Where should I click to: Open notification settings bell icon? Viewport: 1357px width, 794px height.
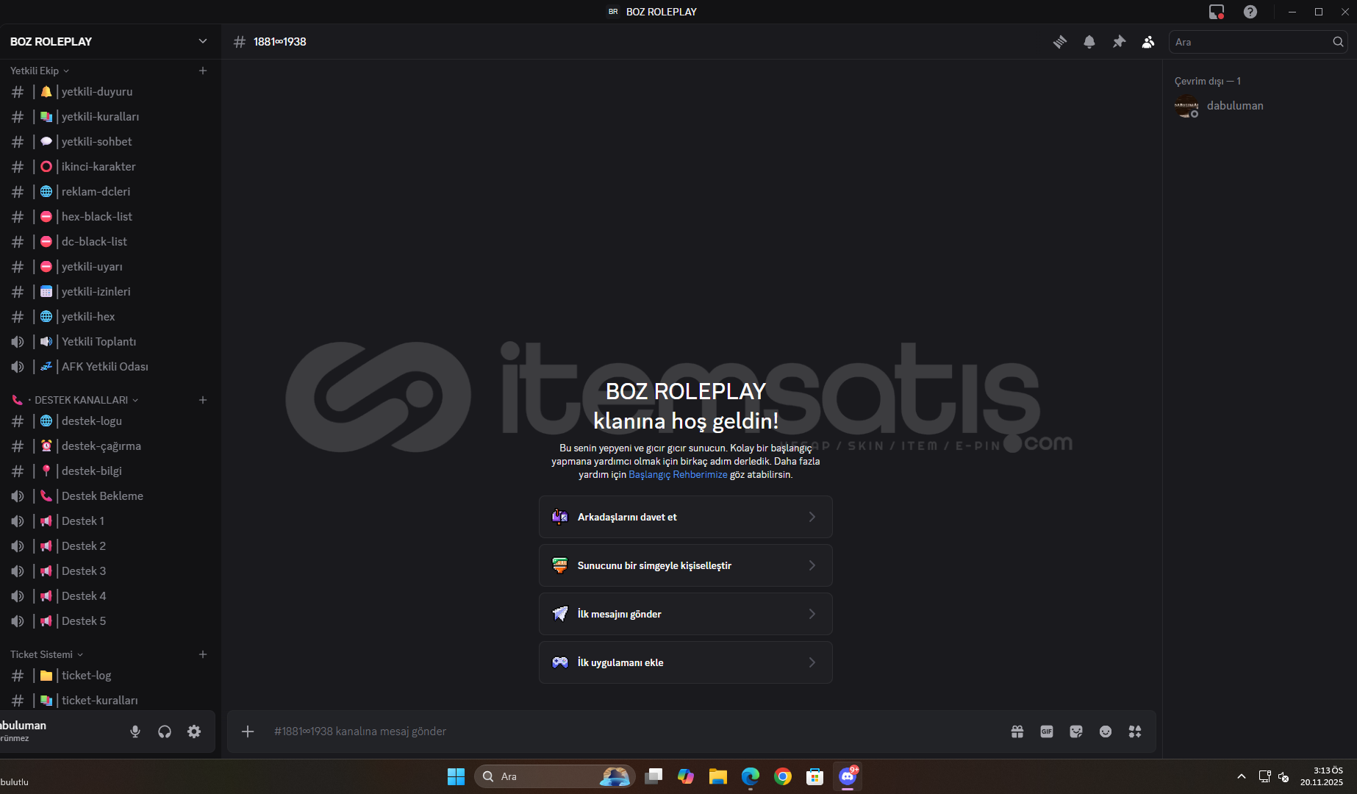point(1089,42)
